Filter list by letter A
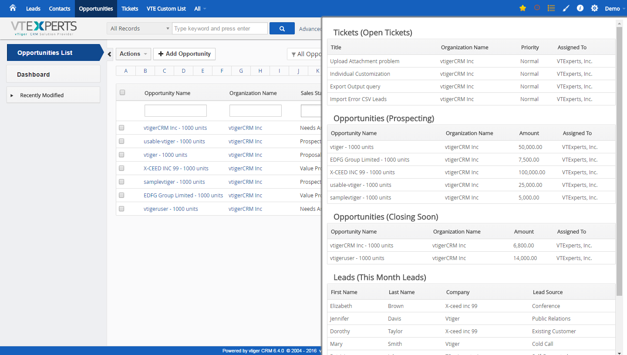 [x=126, y=71]
